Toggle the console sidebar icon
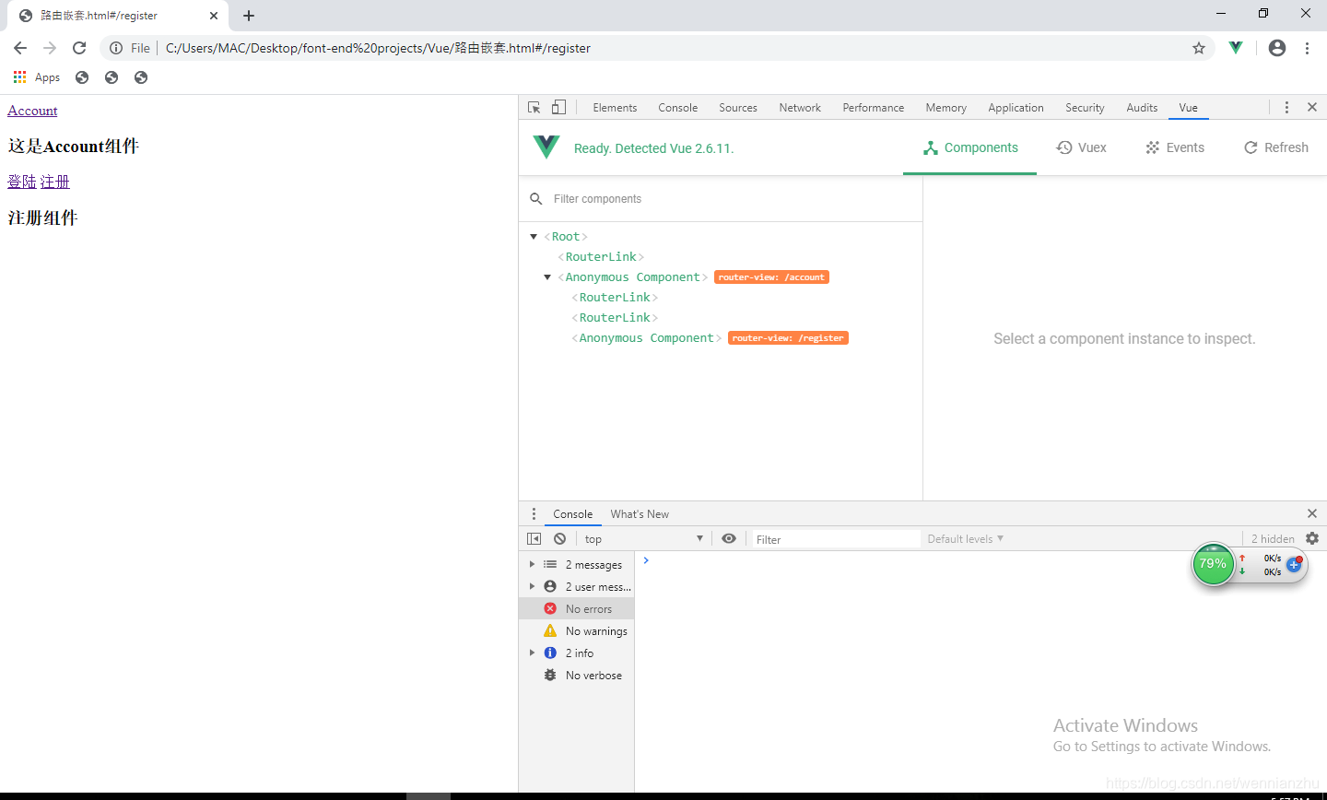Image resolution: width=1327 pixels, height=800 pixels. click(534, 539)
